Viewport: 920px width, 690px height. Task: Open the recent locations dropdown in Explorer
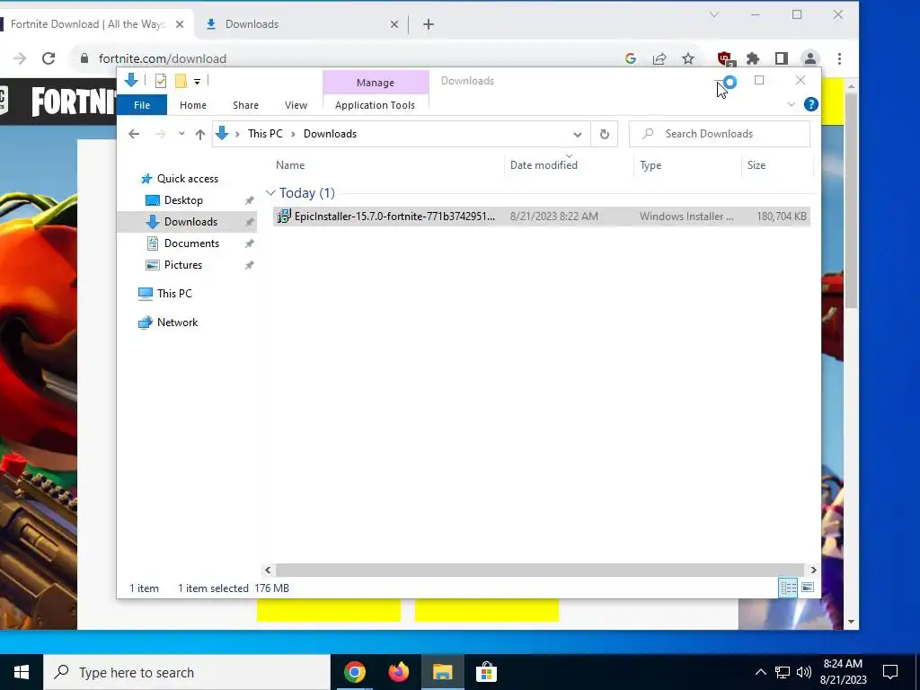tap(181, 134)
